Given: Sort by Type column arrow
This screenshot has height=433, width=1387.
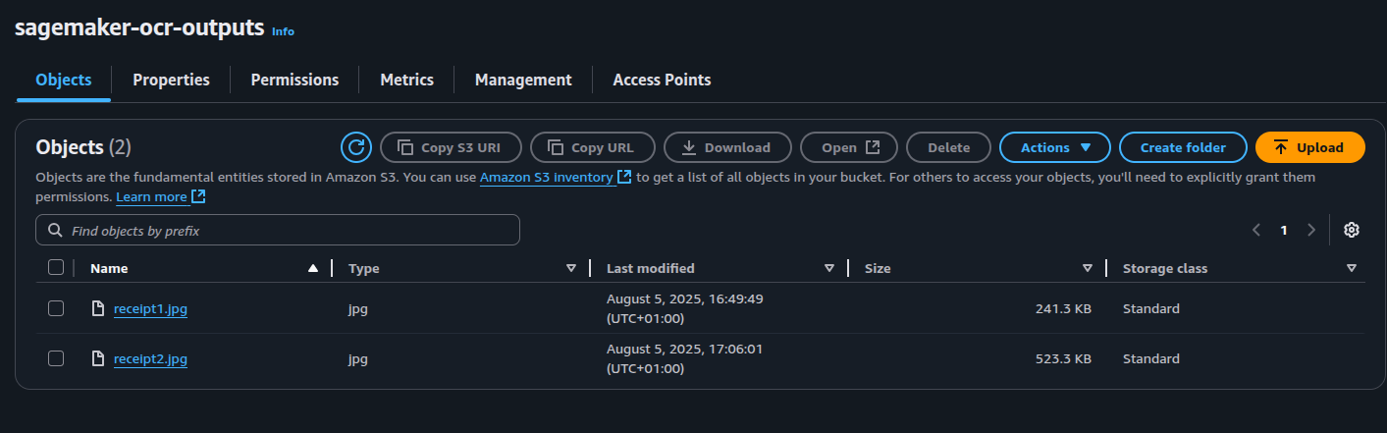Looking at the screenshot, I should click(x=571, y=268).
